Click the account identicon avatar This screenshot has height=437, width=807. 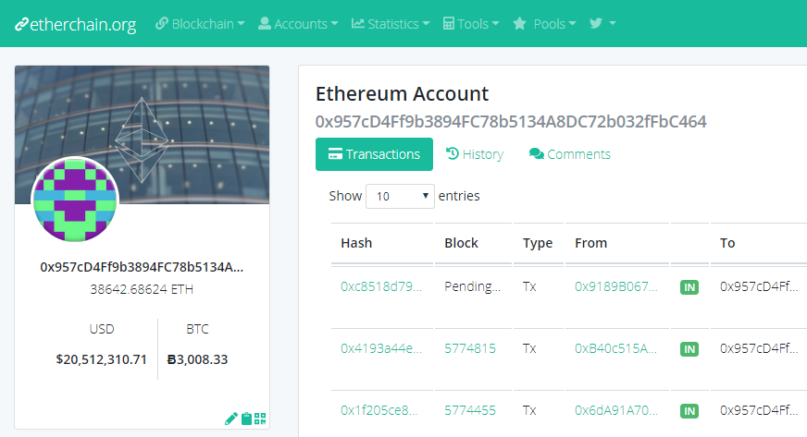pos(75,200)
